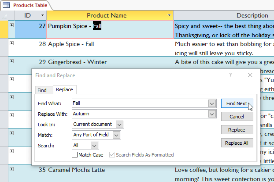The width and height of the screenshot is (274, 182).
Task: Click the Cancel button
Action: click(237, 117)
